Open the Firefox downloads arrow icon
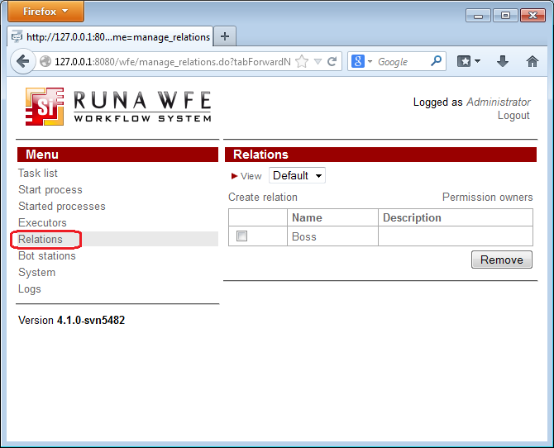Image resolution: width=554 pixels, height=448 pixels. (x=502, y=61)
